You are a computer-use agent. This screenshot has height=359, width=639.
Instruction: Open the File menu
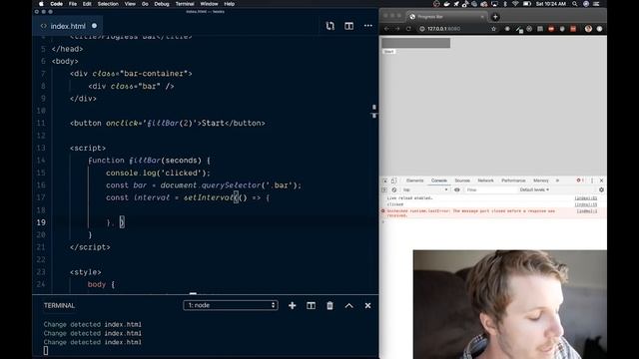73,4
